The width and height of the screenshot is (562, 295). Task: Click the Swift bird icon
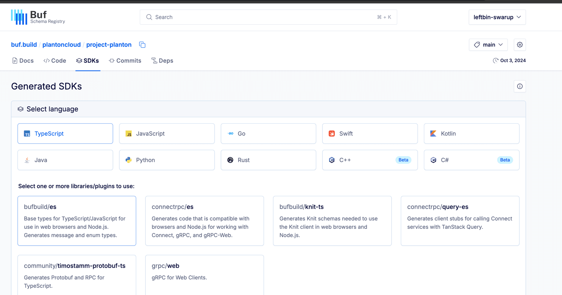click(x=332, y=134)
